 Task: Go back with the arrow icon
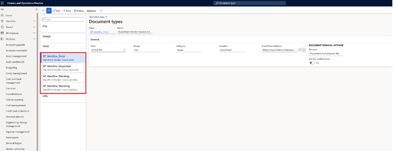pyautogui.click(x=44, y=11)
